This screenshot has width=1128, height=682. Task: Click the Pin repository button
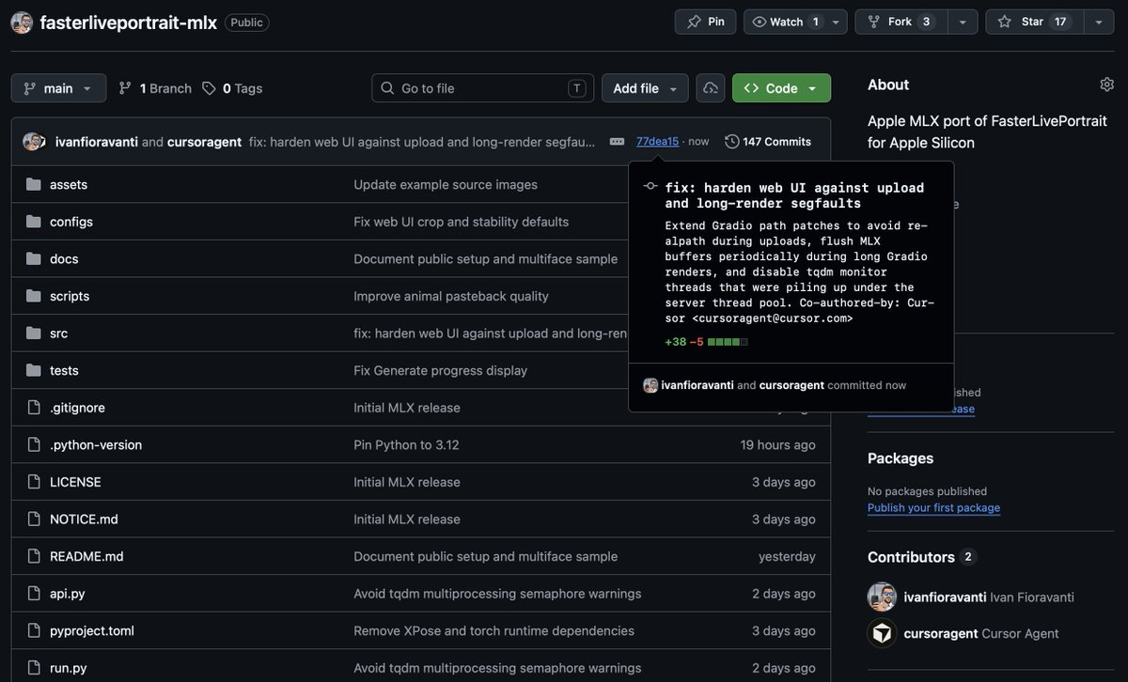click(x=705, y=22)
